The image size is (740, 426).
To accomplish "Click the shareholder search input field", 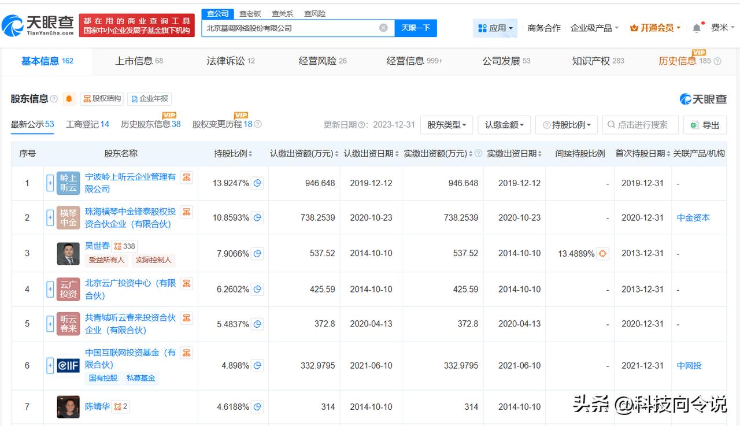I will click(642, 125).
